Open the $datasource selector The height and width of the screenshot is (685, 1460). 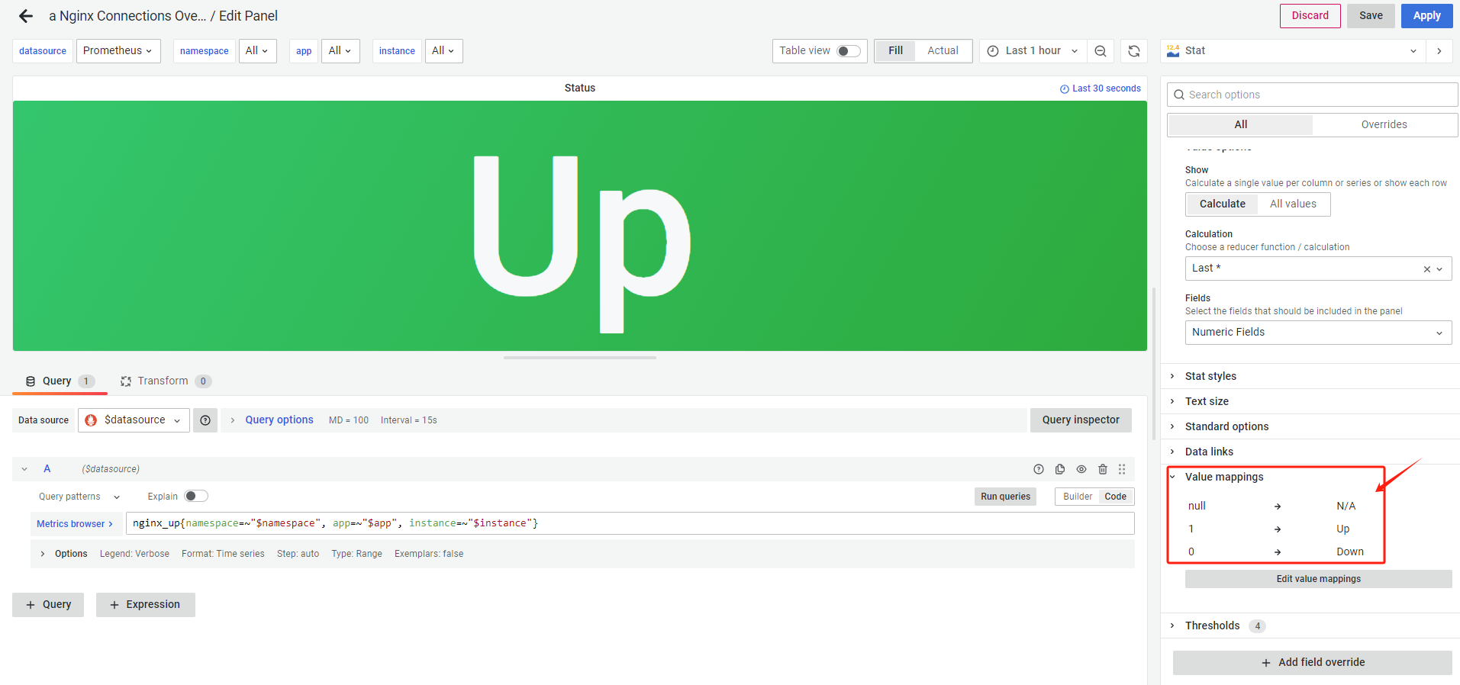tap(134, 420)
